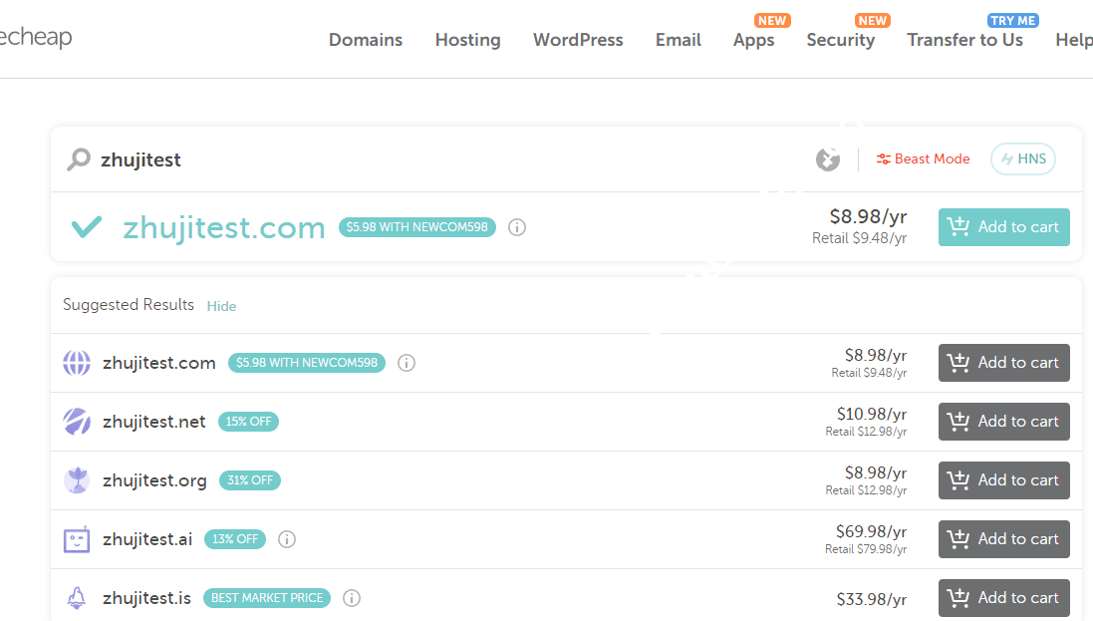The image size is (1093, 621).
Task: Click the lotus icon beside zhujitest.org
Action: click(77, 480)
